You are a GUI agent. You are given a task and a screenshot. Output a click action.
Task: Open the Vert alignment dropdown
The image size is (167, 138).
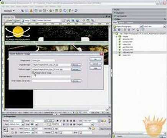(33, 133)
